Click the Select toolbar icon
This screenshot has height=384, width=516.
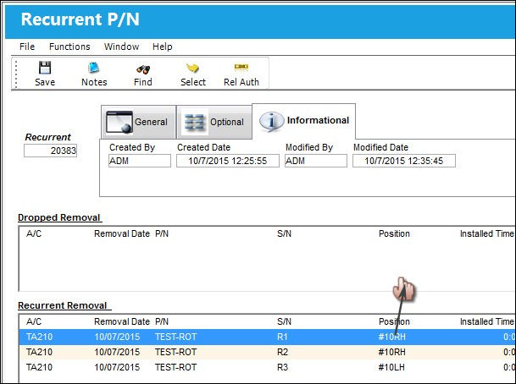(192, 68)
